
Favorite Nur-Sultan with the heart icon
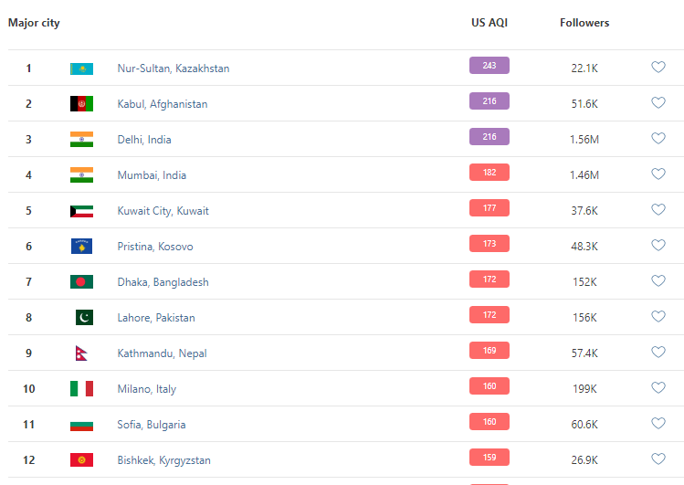pyautogui.click(x=658, y=67)
